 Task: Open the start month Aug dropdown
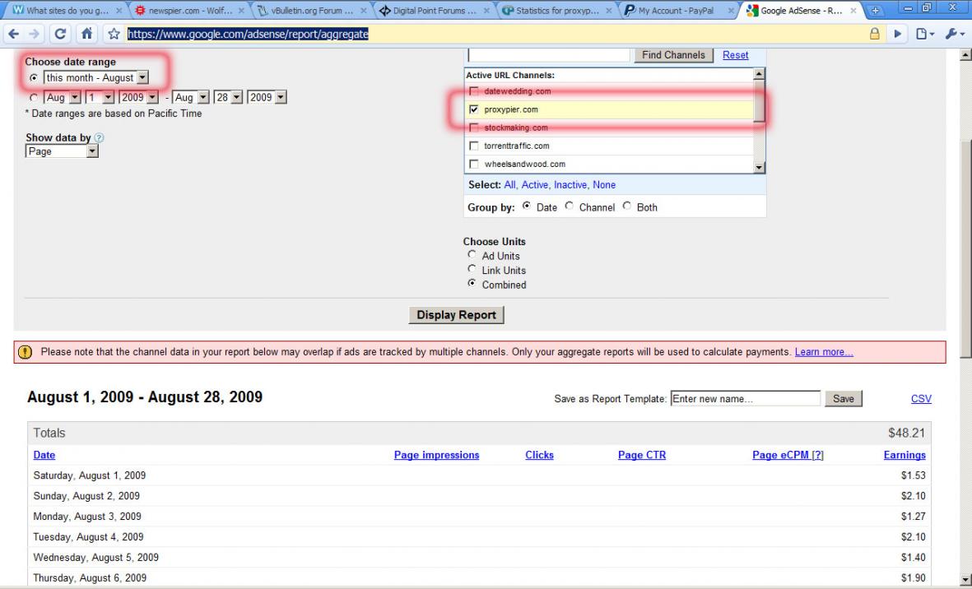point(63,97)
